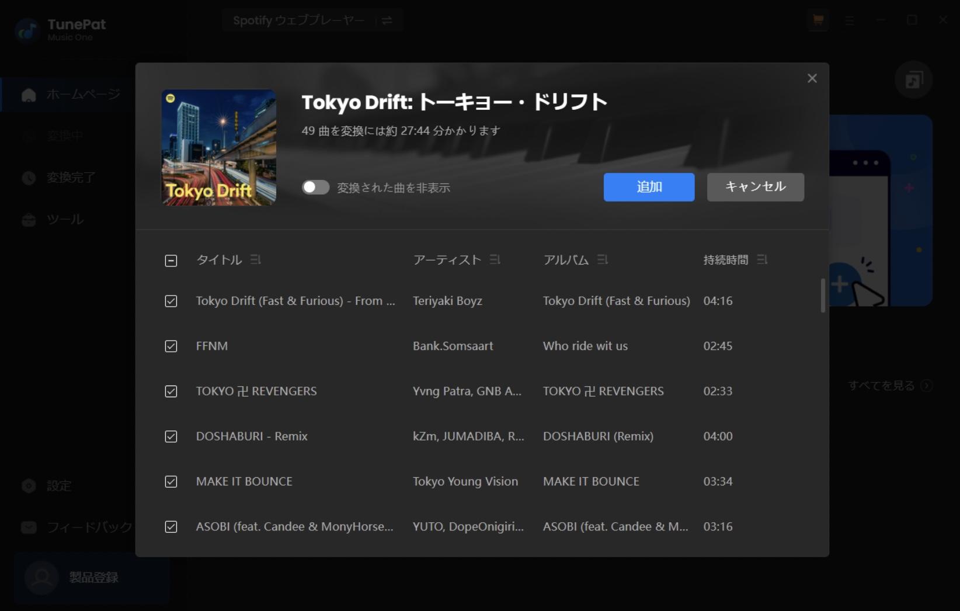Click the music library icon at top right
This screenshot has height=611, width=960.
pyautogui.click(x=914, y=79)
